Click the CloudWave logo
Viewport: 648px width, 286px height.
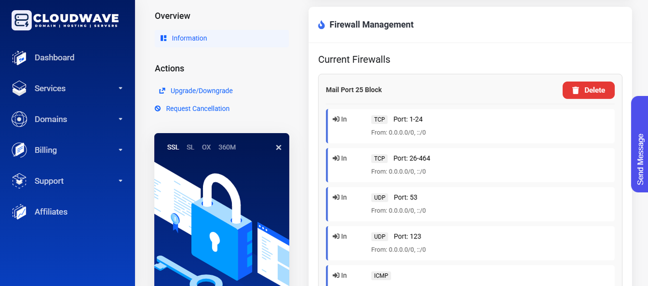(x=65, y=20)
